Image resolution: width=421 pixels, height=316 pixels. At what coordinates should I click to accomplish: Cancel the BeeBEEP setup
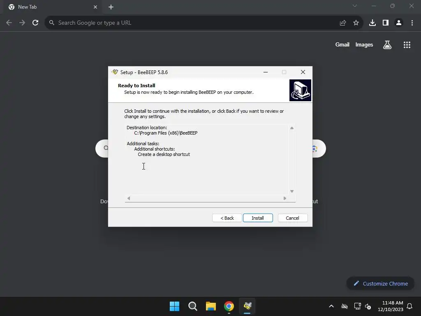pyautogui.click(x=292, y=218)
